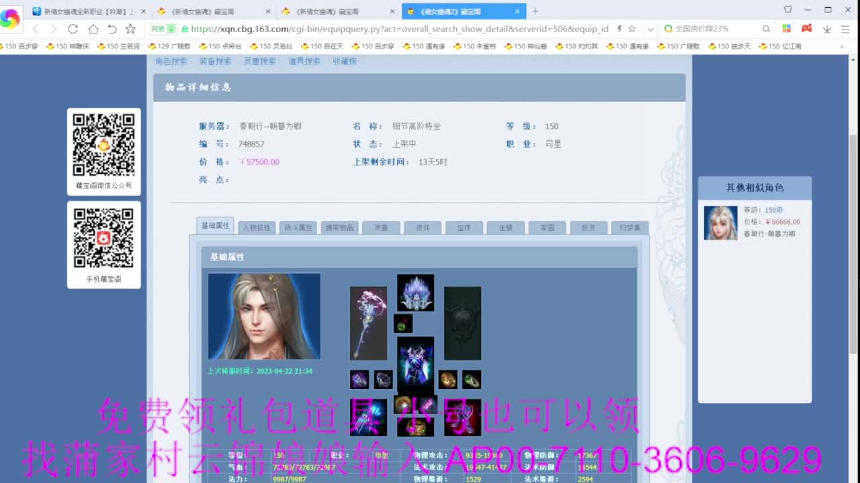Open the downloads arrow icon
The image size is (860, 483).
point(827,29)
